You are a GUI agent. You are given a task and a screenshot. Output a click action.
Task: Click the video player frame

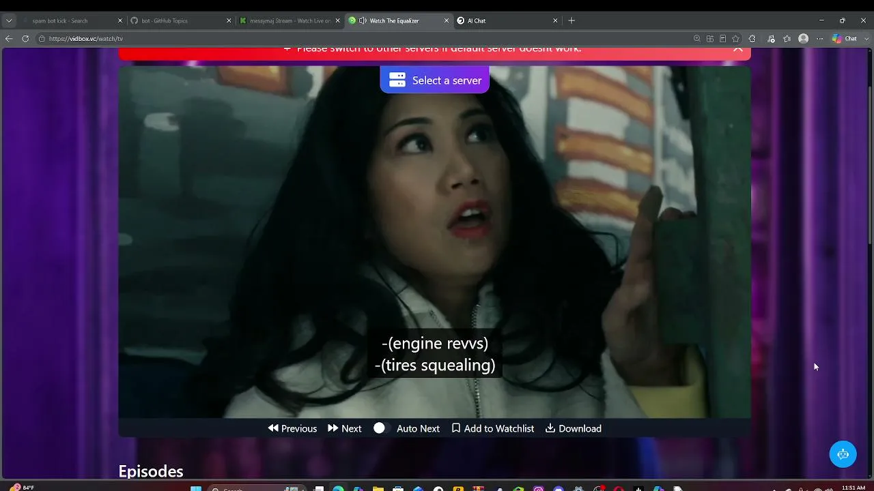434,242
